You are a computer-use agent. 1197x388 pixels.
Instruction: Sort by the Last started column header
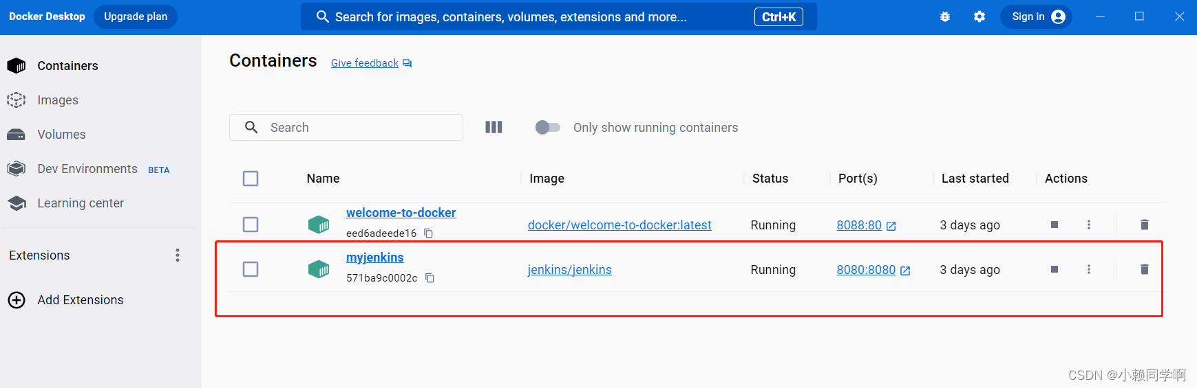coord(975,179)
